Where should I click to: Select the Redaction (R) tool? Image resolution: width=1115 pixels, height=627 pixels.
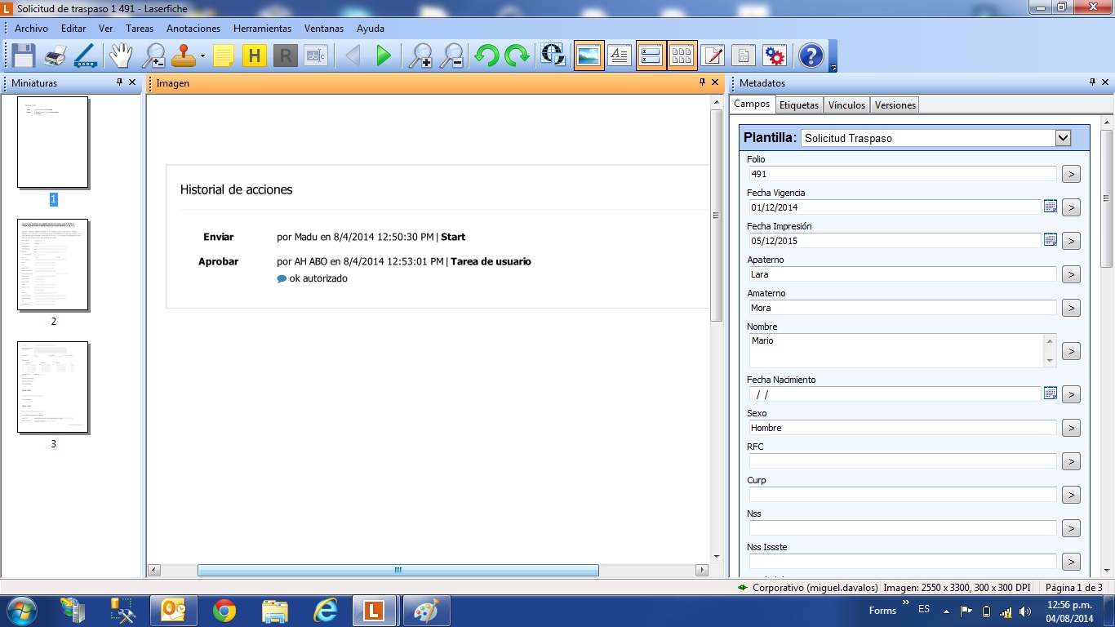point(285,56)
